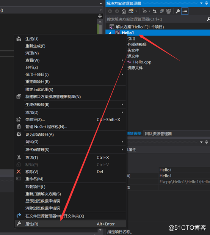Image resolution: width=210 pixels, height=235 pixels.
Task: Expand the 分析(Z) submenu
Action: pos(70,67)
